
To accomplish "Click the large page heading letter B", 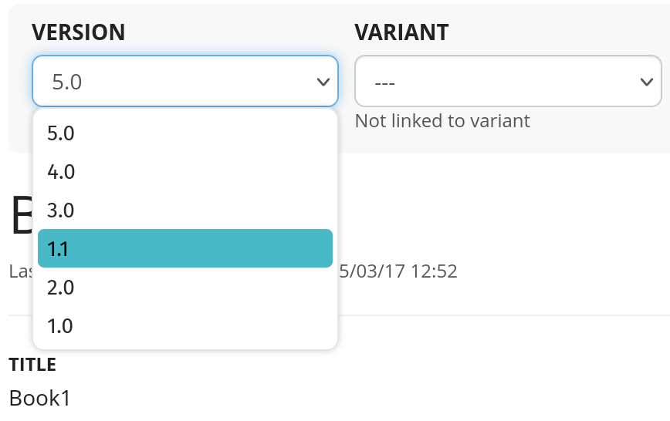I will pos(20,216).
